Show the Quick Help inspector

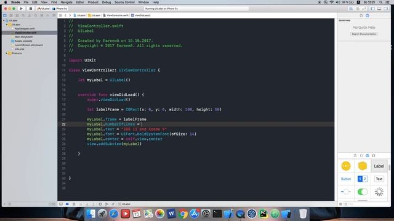[368, 15]
